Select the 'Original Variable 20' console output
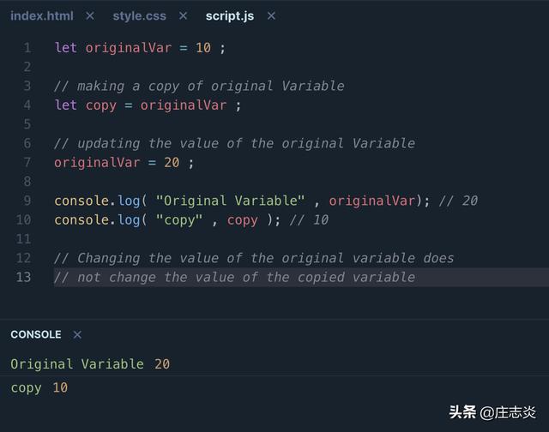 point(90,364)
